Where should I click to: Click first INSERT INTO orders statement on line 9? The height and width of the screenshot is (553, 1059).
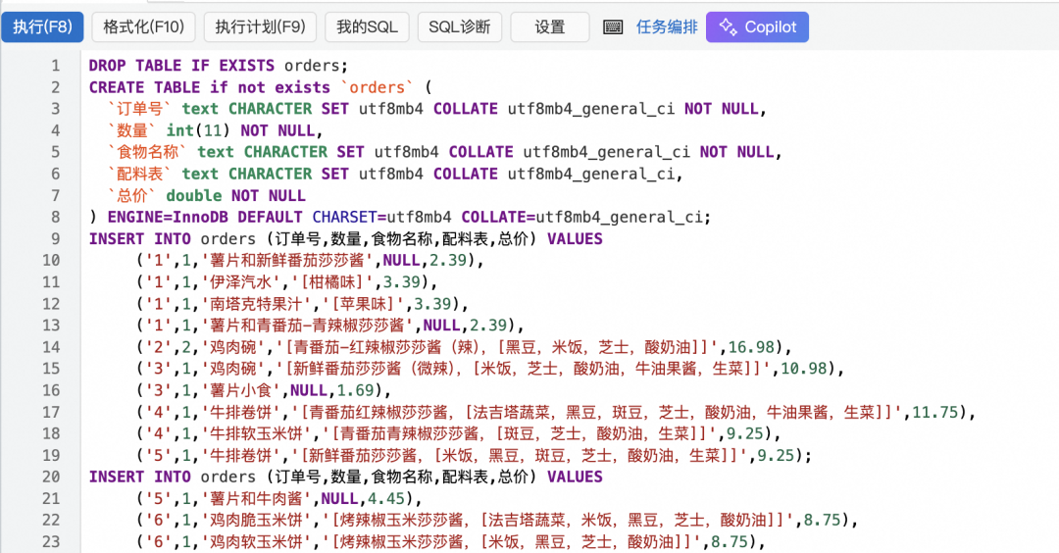pos(346,239)
